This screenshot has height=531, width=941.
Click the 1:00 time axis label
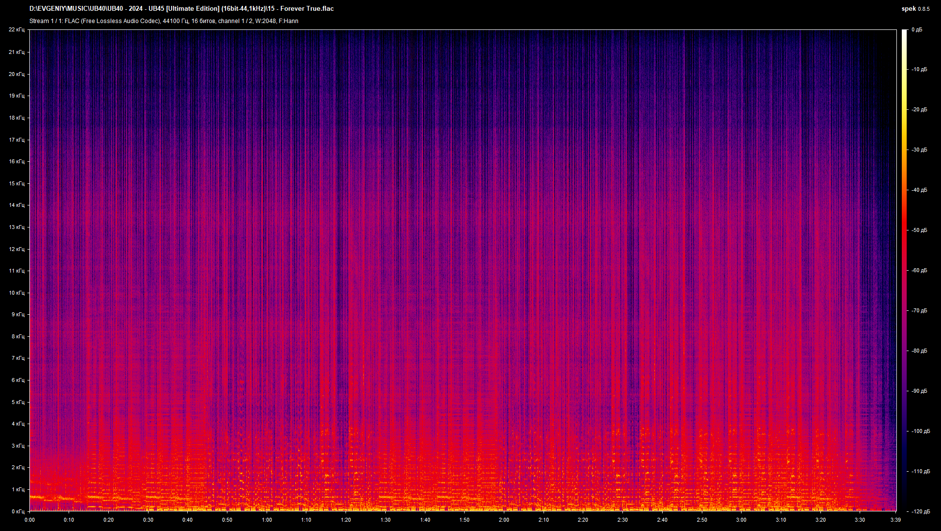(x=267, y=520)
